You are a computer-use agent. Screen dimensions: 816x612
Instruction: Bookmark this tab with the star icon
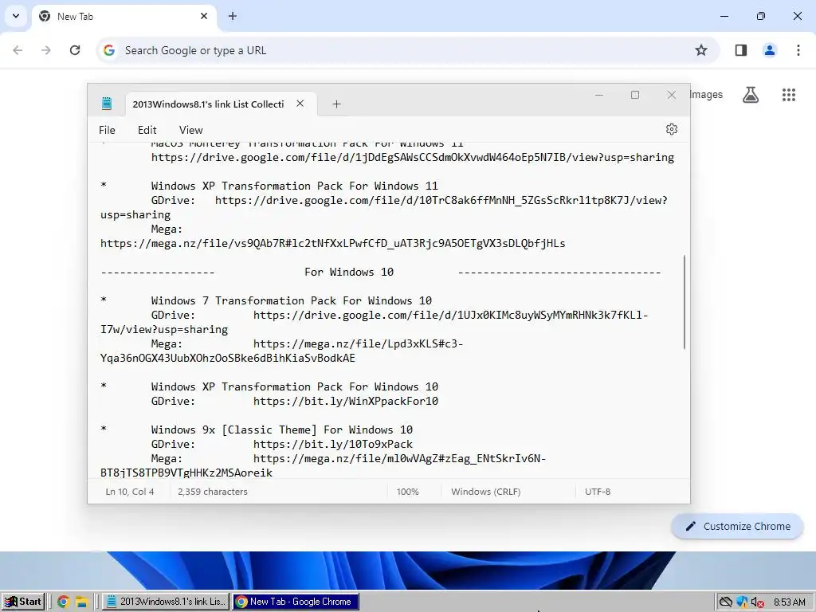701,50
